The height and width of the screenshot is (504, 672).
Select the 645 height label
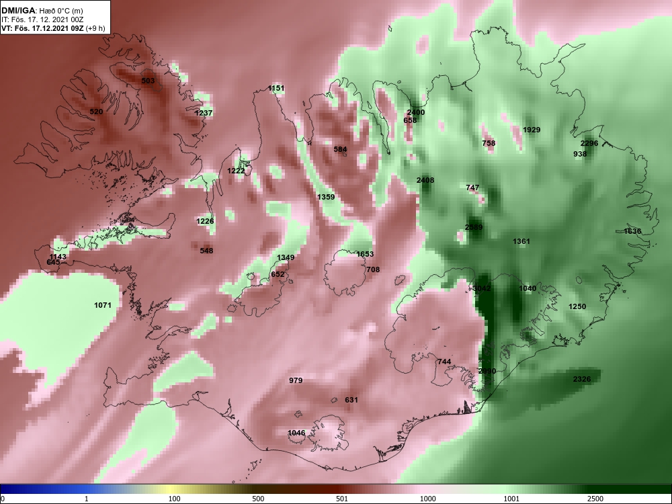pos(53,262)
